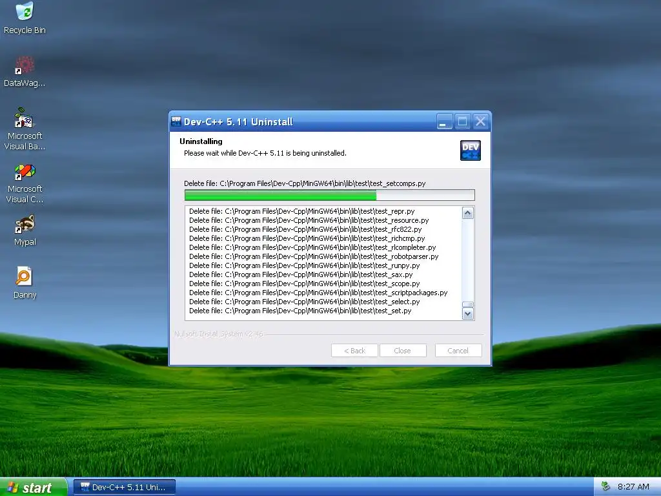Select log line ending test_robotparser.py
This screenshot has height=496, width=661.
(x=314, y=256)
